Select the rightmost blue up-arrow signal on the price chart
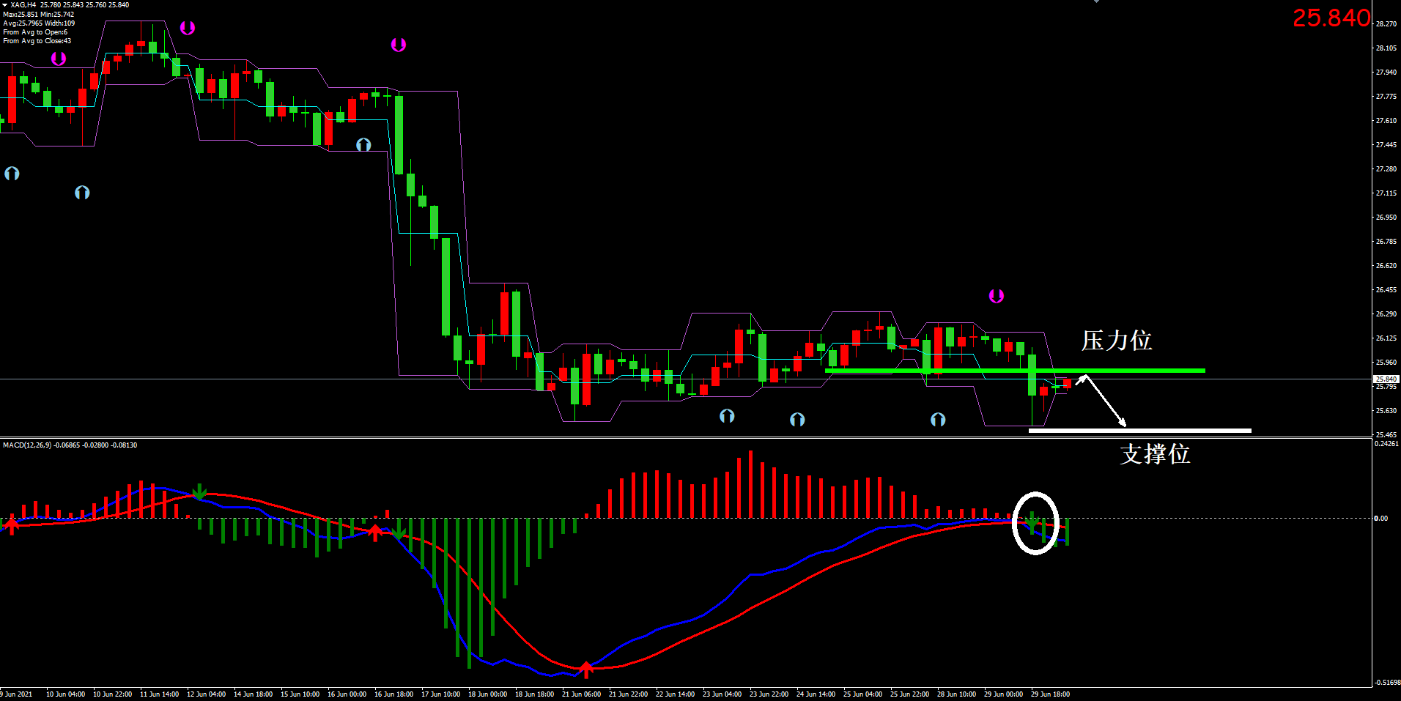 click(938, 420)
